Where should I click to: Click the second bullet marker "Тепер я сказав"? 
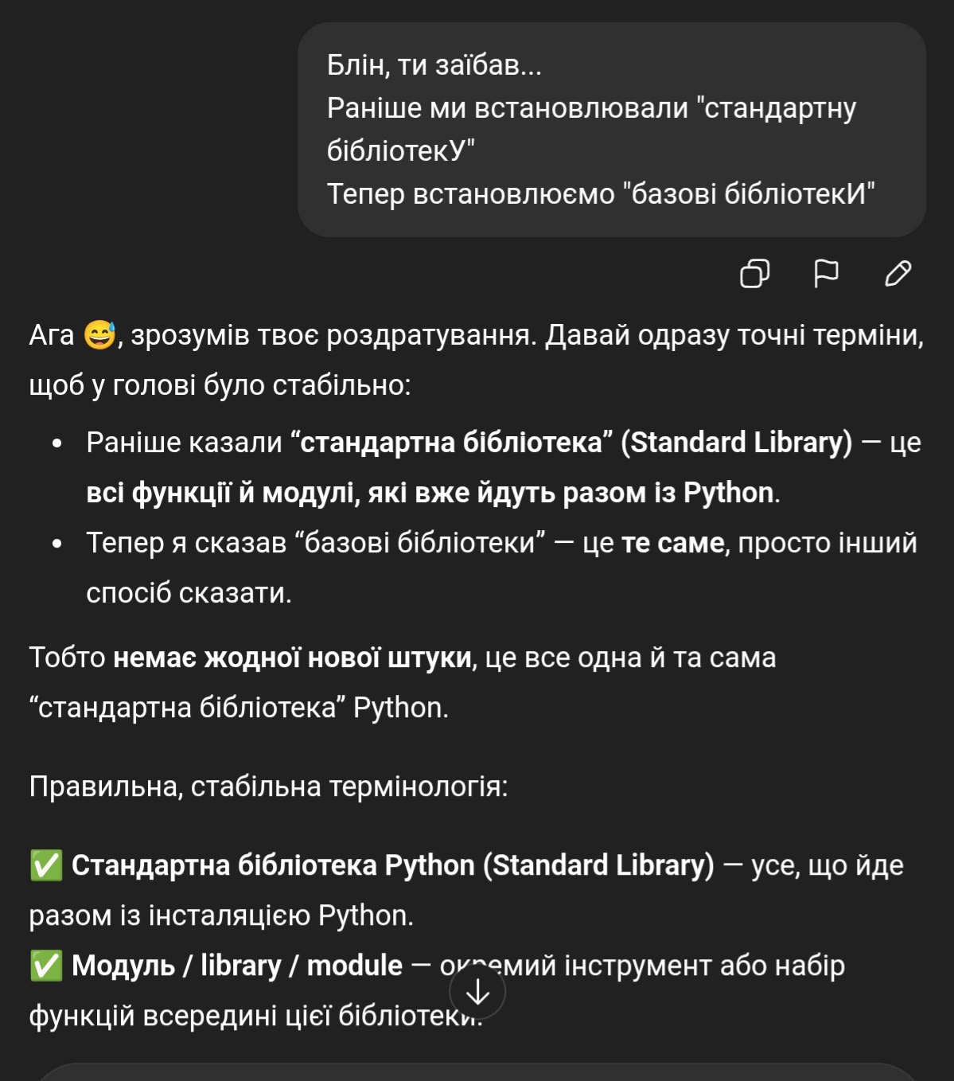(56, 544)
